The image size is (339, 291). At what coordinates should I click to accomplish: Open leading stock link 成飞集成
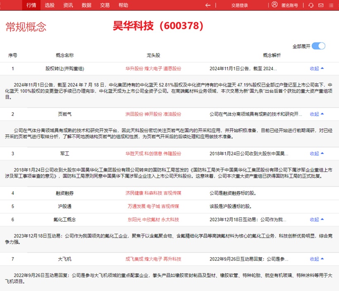pyautogui.click(x=134, y=259)
